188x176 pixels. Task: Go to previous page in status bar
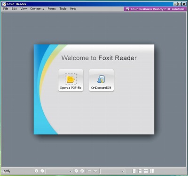click(42, 171)
